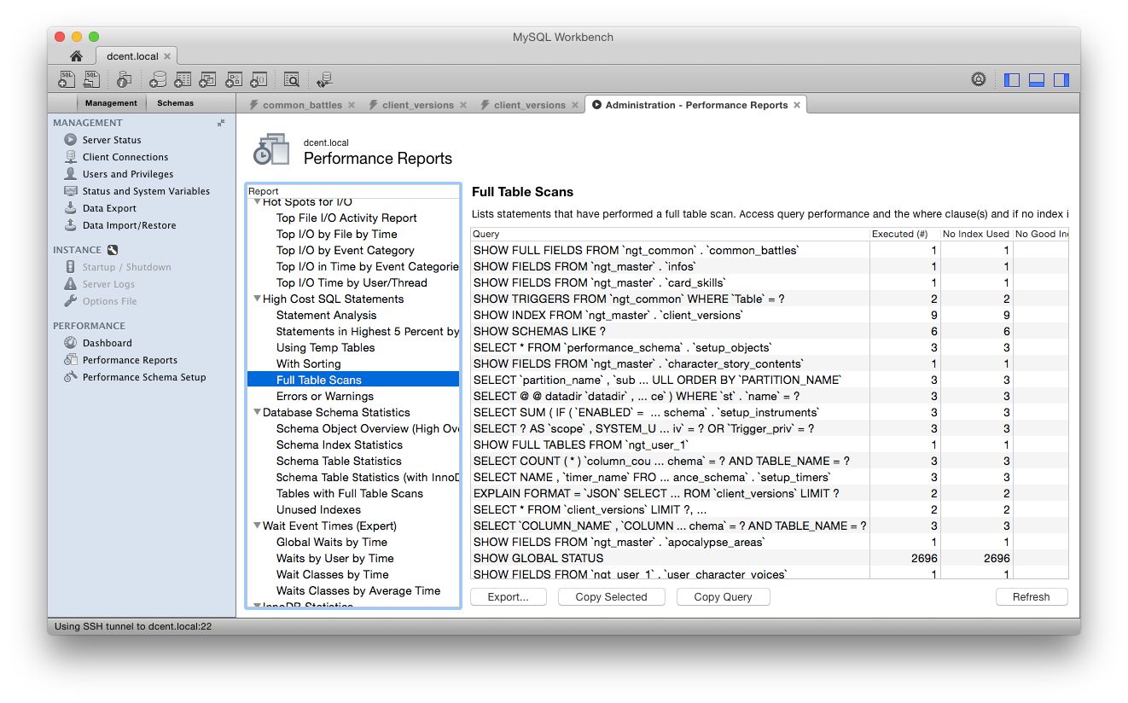Open Data Import/Restore in sidebar
The image size is (1128, 703).
pyautogui.click(x=129, y=225)
